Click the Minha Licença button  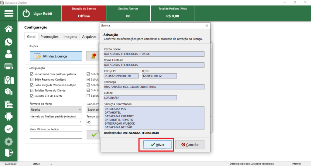tap(56, 56)
